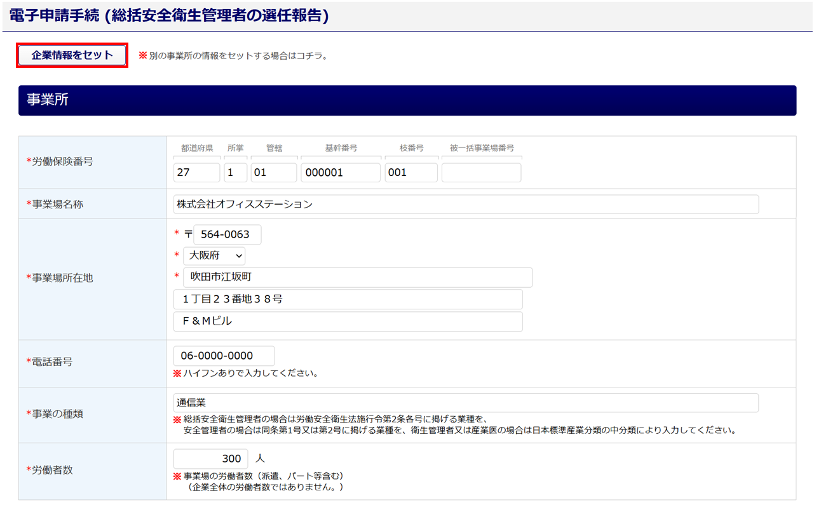Select the 事業の種類 field containing 通信業

pyautogui.click(x=466, y=403)
